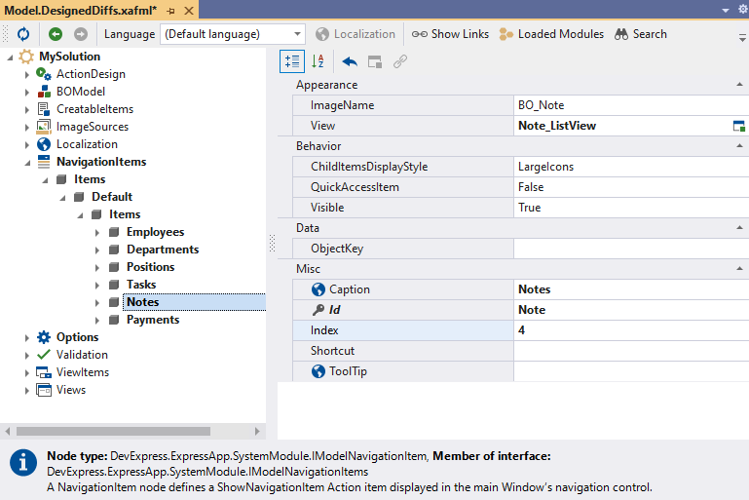Screen dimensions: 749x500
Task: Edit the View value Note_ListView
Action: click(623, 126)
